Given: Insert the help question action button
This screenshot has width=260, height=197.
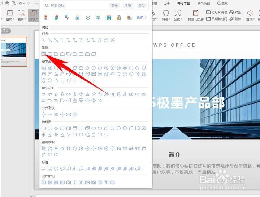Looking at the screenshot, I should coord(106,183).
